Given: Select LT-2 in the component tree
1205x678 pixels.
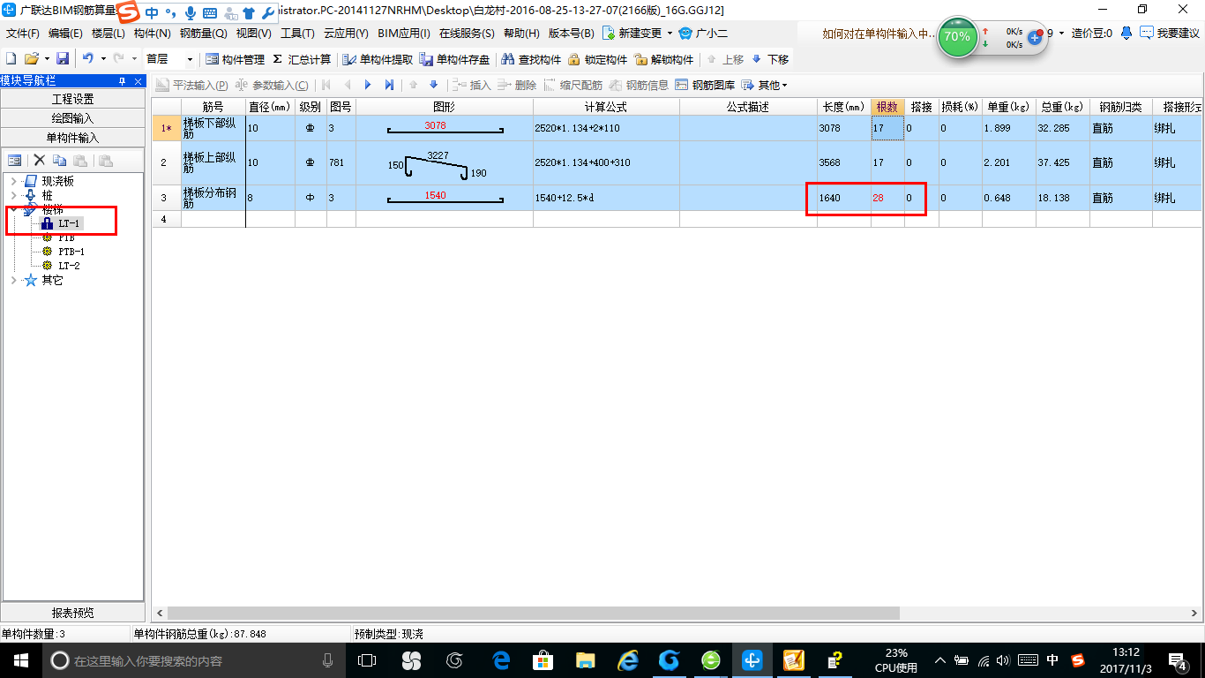Looking at the screenshot, I should pyautogui.click(x=69, y=266).
